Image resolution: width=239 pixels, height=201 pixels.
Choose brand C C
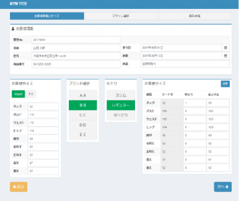click(83, 115)
